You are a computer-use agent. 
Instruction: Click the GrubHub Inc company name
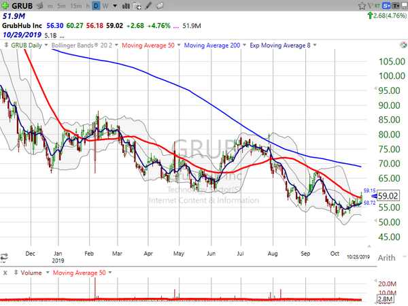(x=22, y=26)
